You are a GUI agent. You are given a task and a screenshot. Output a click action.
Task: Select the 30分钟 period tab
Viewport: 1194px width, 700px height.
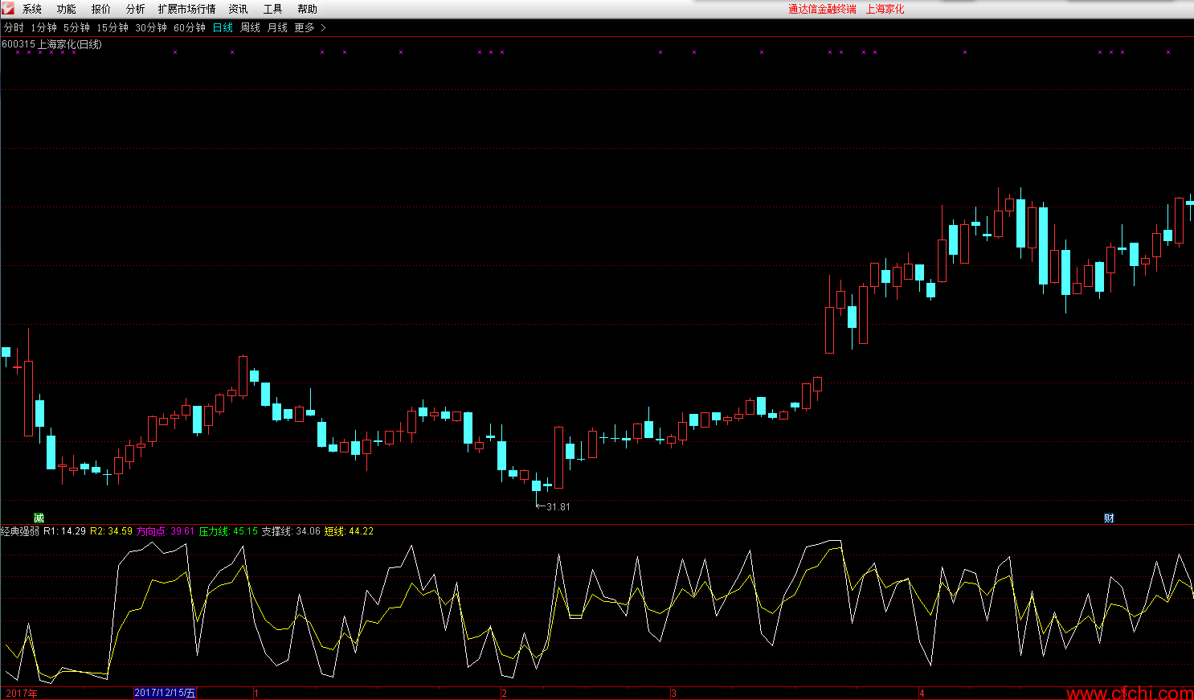(151, 27)
